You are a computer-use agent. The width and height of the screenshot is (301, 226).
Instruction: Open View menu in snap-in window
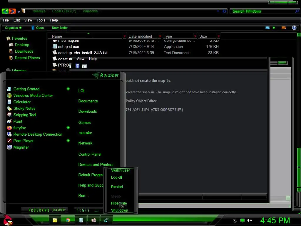[81, 59]
